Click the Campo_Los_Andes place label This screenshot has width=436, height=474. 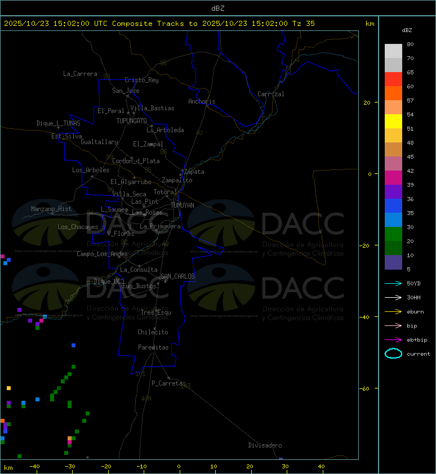point(102,254)
